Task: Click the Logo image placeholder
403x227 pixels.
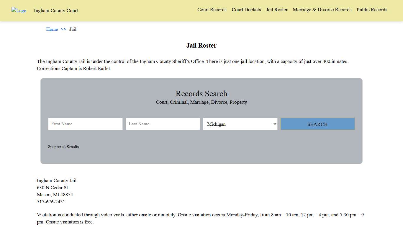Action: click(19, 11)
